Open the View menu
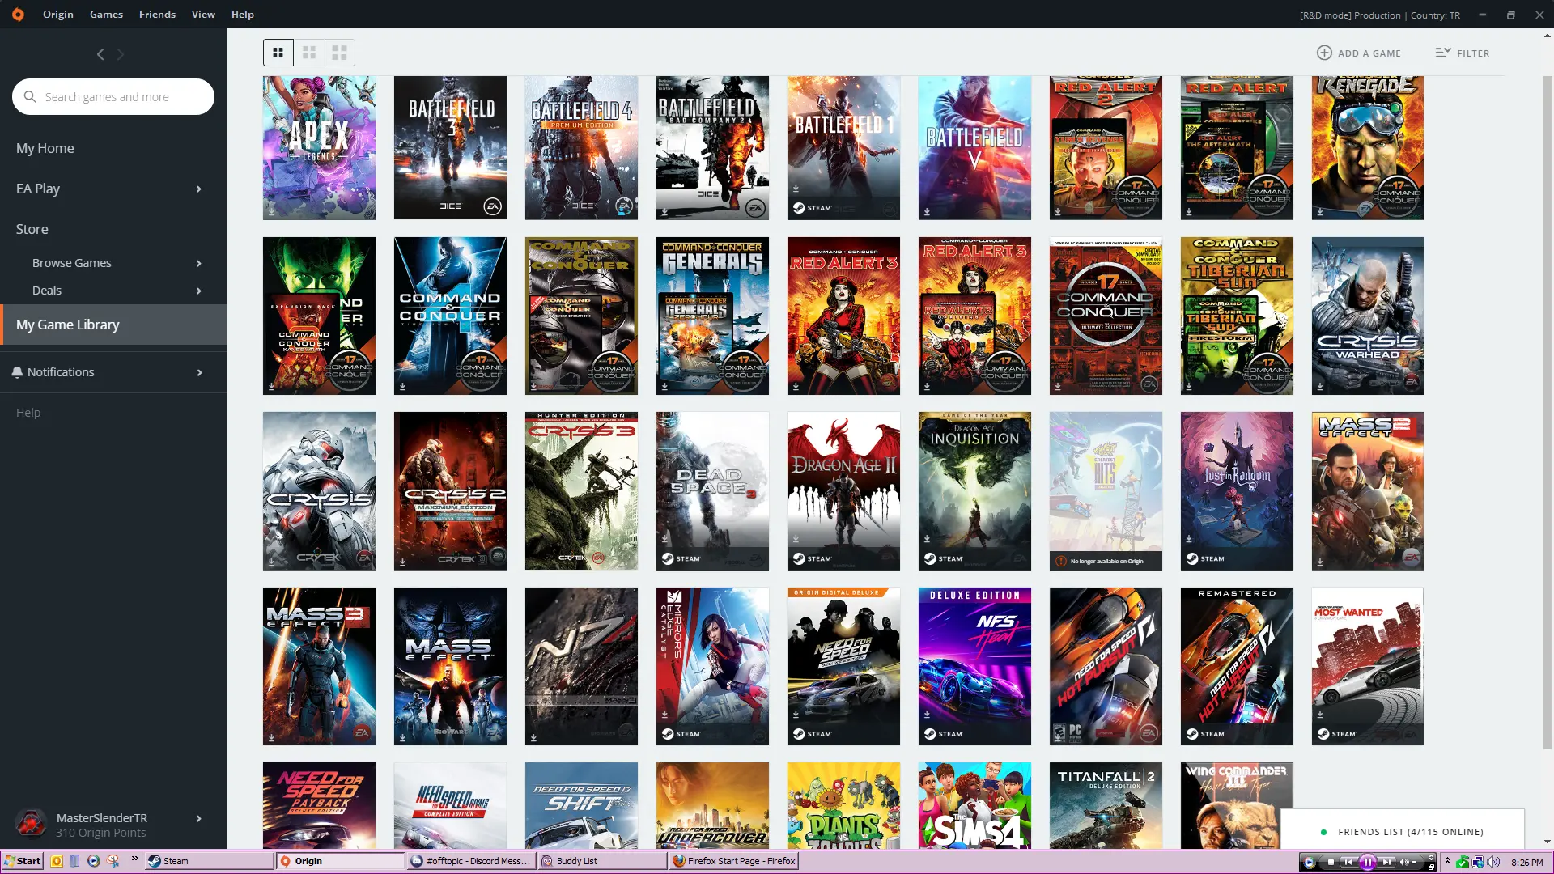Image resolution: width=1554 pixels, height=874 pixels. [203, 15]
